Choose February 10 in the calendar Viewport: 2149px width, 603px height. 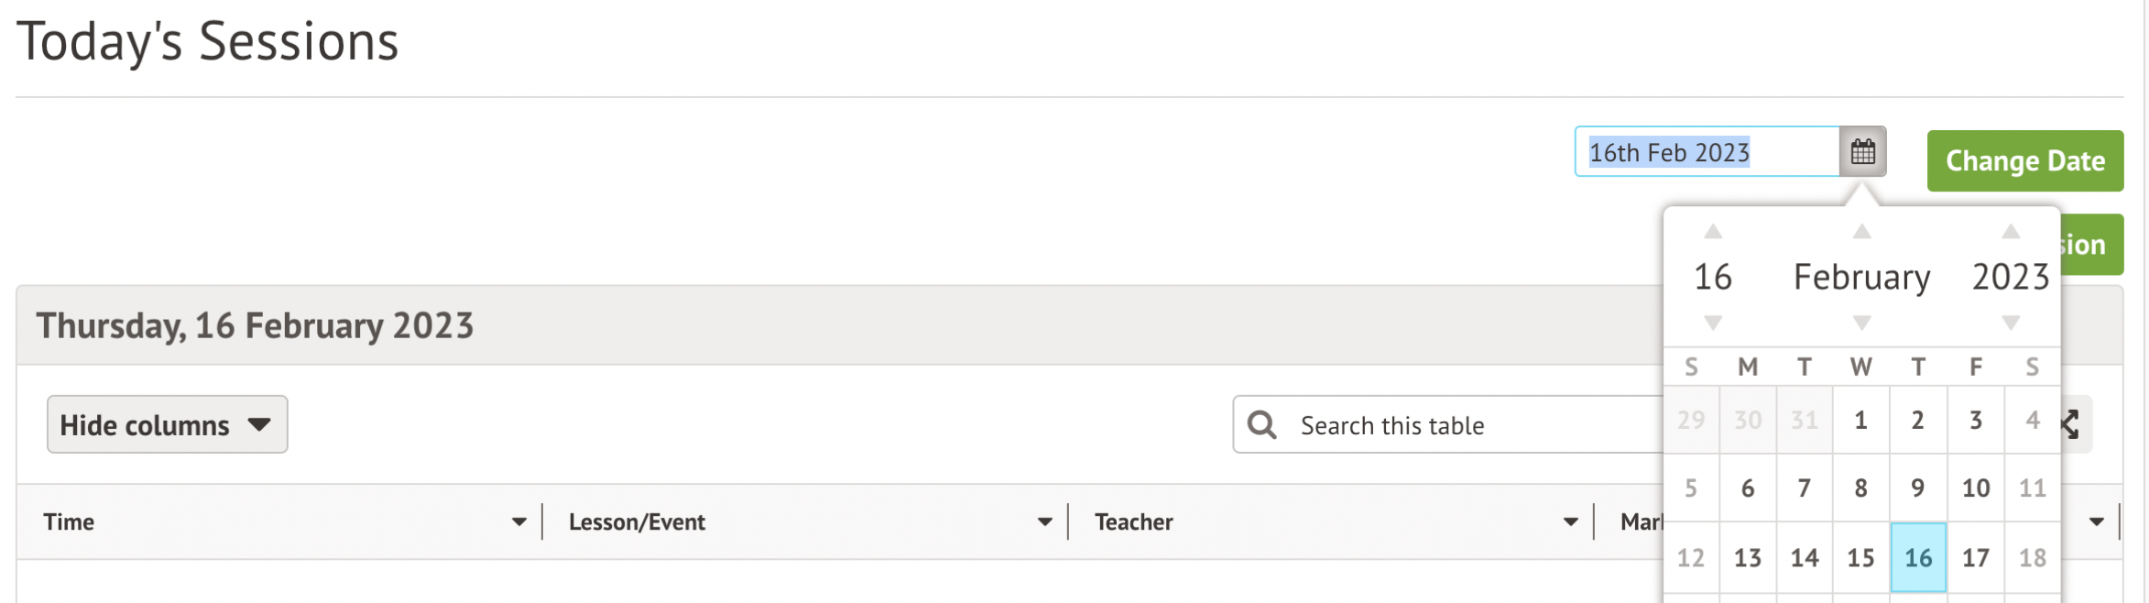1975,488
